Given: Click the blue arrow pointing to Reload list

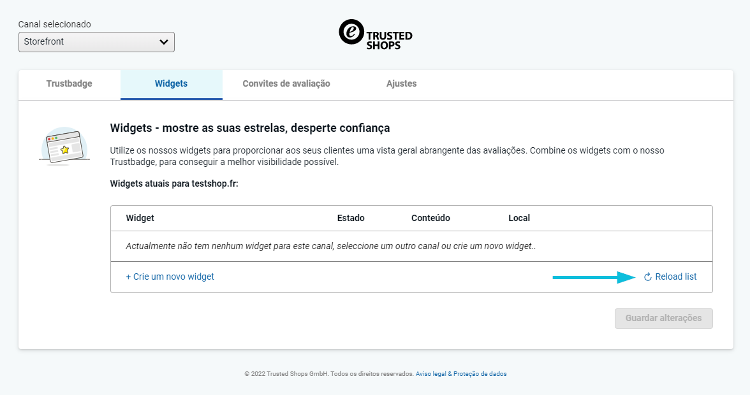Looking at the screenshot, I should coord(594,277).
